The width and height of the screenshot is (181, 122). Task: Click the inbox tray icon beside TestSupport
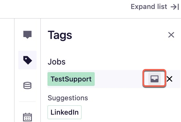(154, 79)
